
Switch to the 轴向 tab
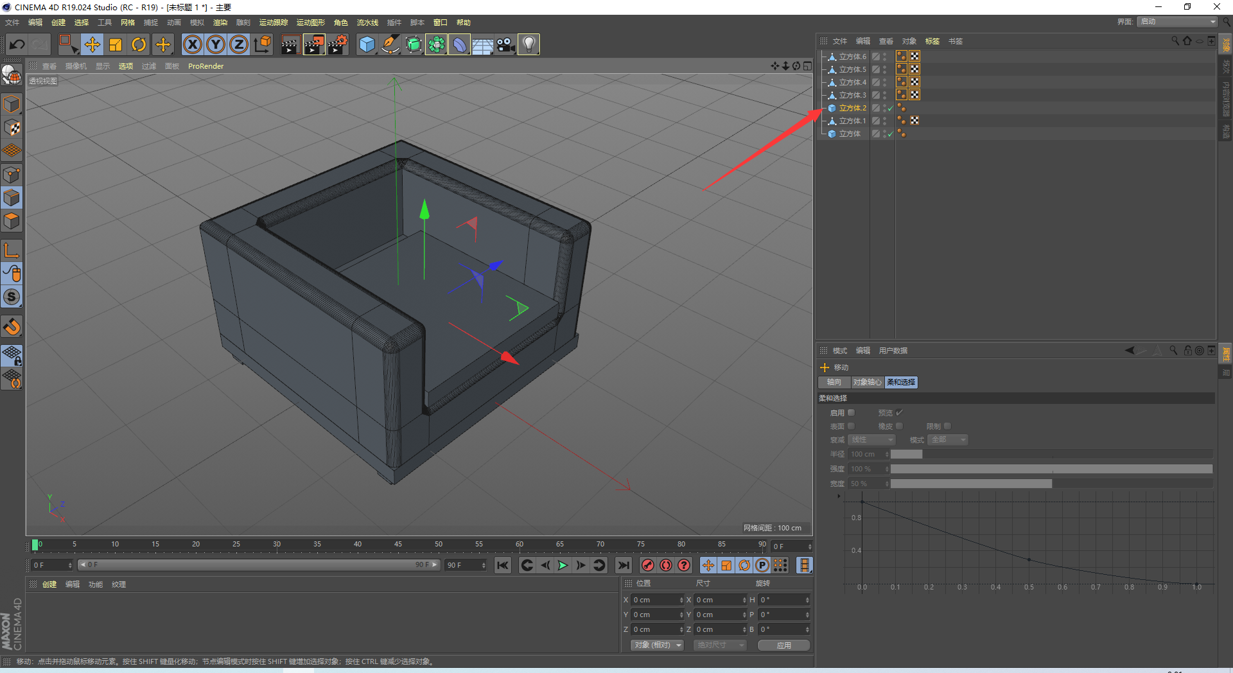(834, 382)
